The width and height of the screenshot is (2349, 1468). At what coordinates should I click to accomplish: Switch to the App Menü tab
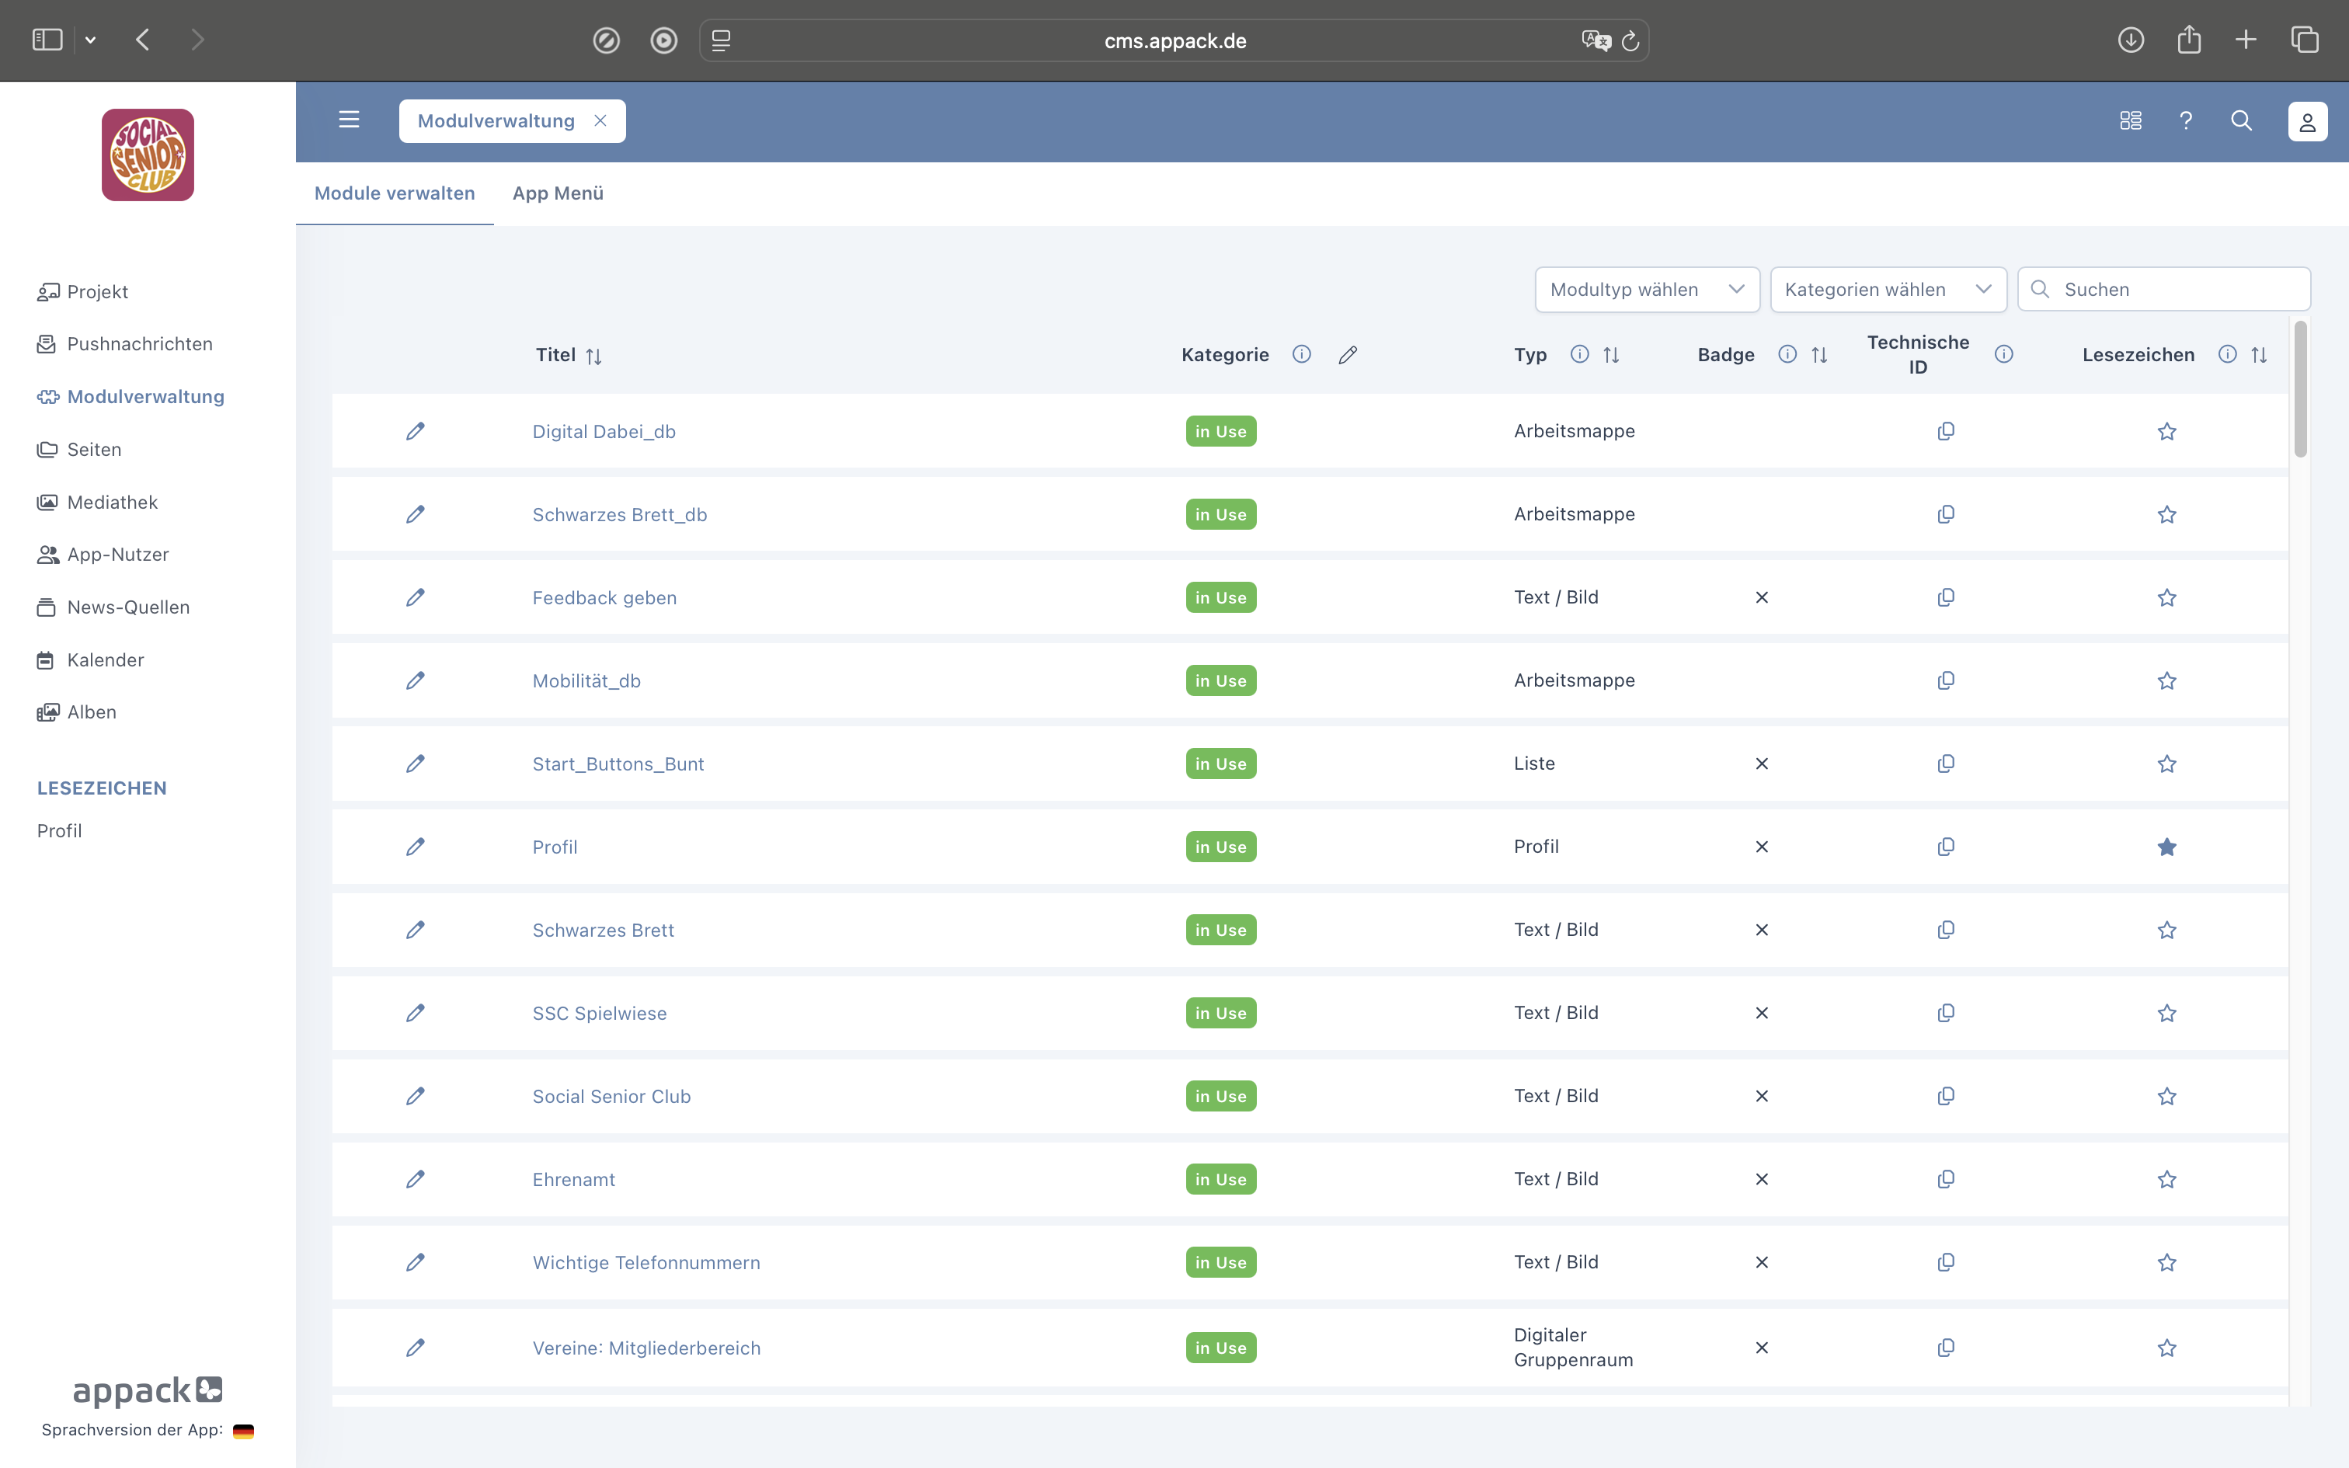(557, 193)
